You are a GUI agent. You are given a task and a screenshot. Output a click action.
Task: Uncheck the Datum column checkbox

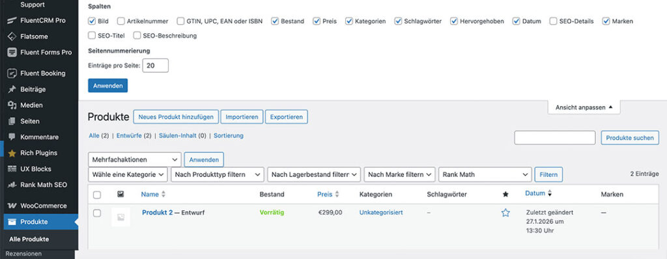tap(517, 21)
